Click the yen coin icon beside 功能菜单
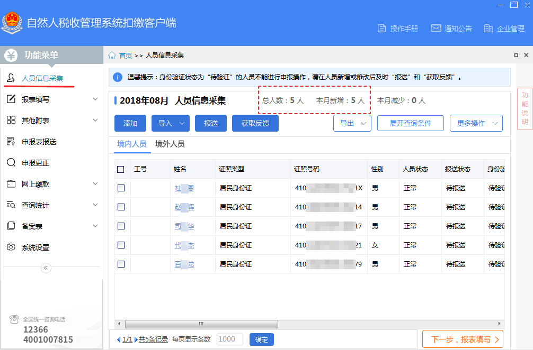Screen dimensions: 533x350 point(11,55)
